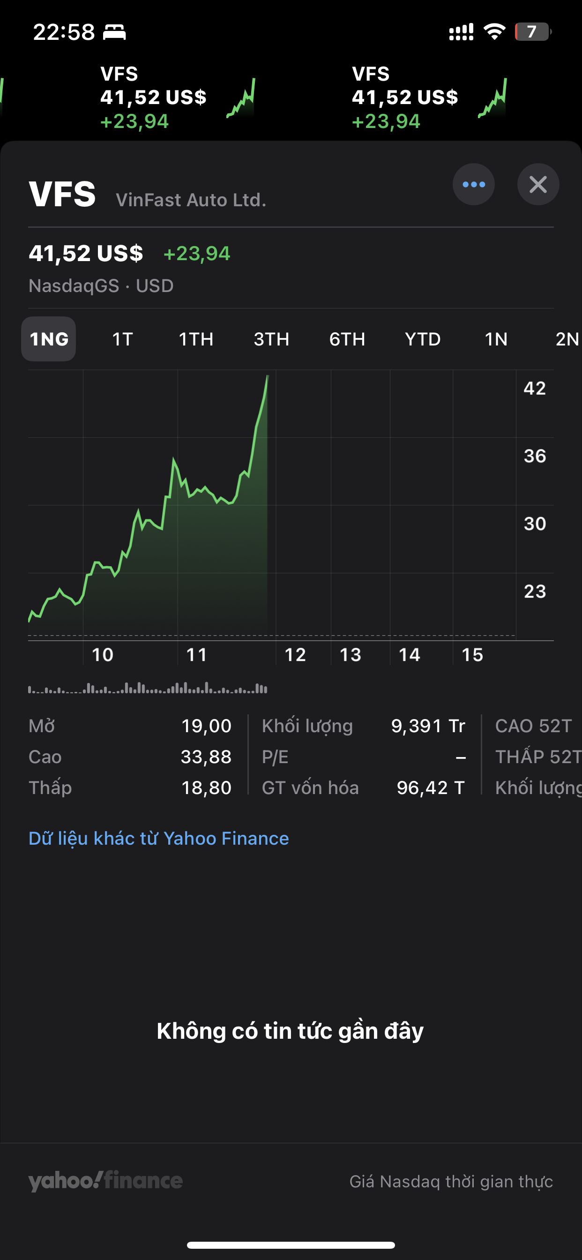Show the YTD chart range
The image size is (582, 1260).
pos(423,339)
